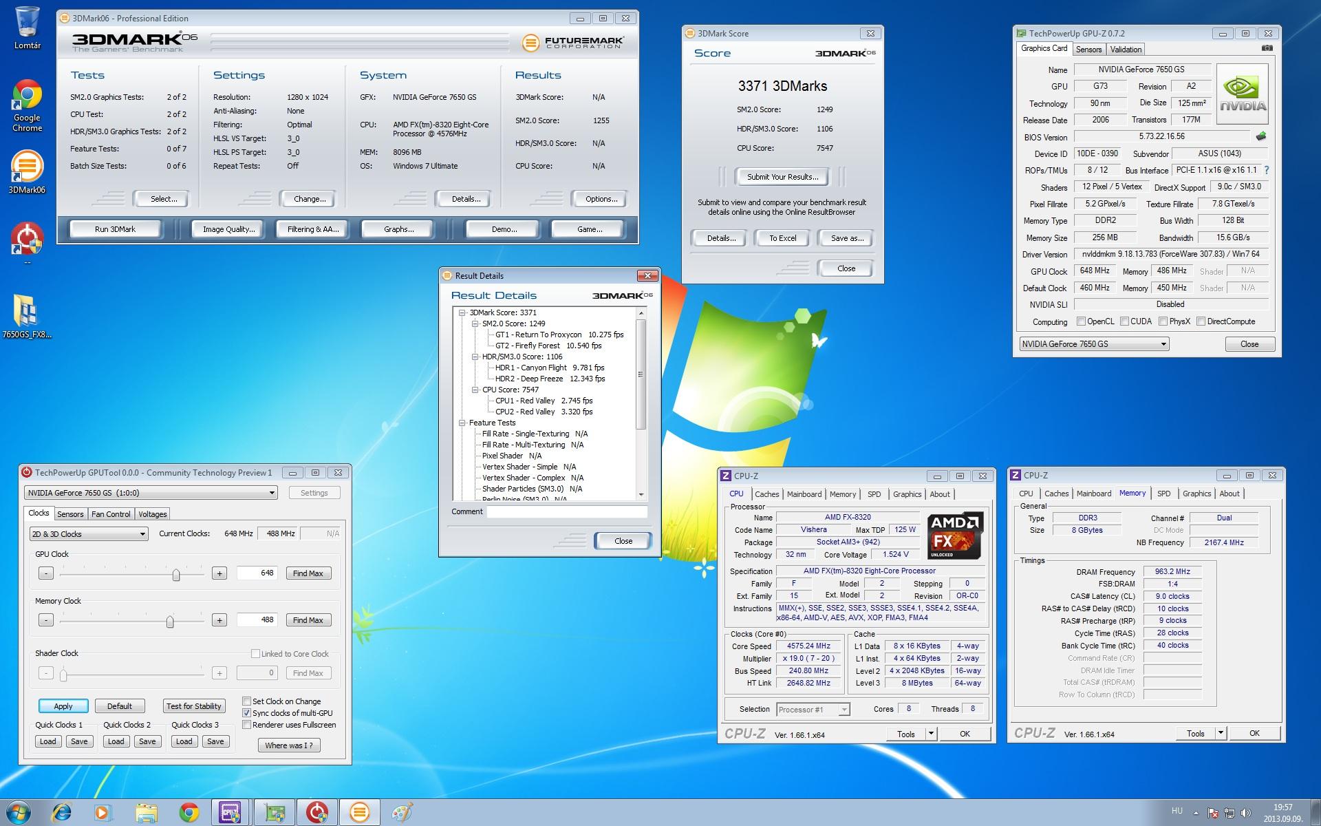Open Fan Control tab in GPUTool
This screenshot has height=826, width=1321.
click(111, 514)
